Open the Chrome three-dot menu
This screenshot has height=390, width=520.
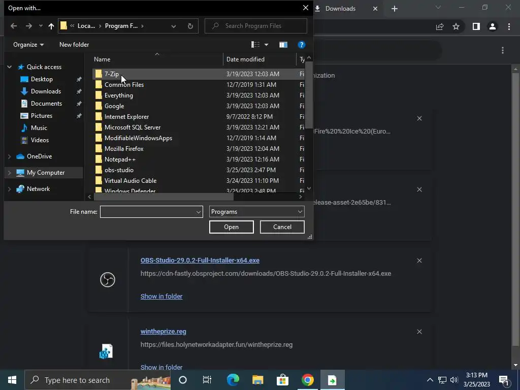[x=509, y=26]
